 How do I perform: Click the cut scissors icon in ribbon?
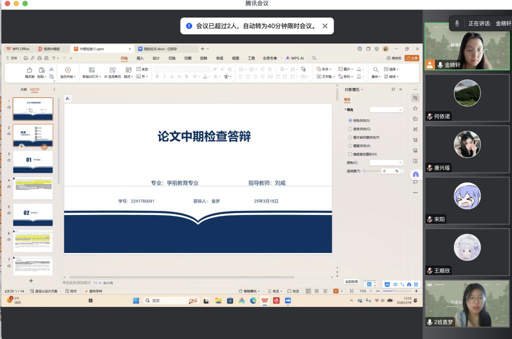pyautogui.click(x=51, y=69)
